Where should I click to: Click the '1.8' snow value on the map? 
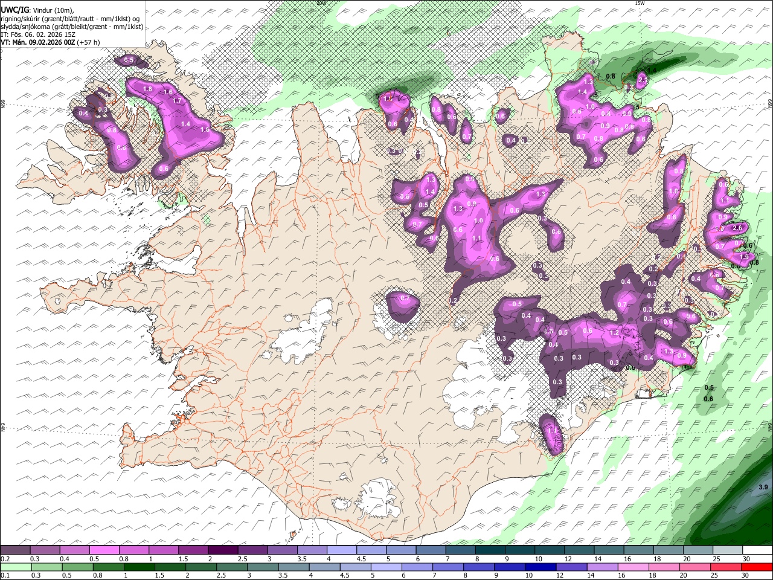(x=148, y=89)
